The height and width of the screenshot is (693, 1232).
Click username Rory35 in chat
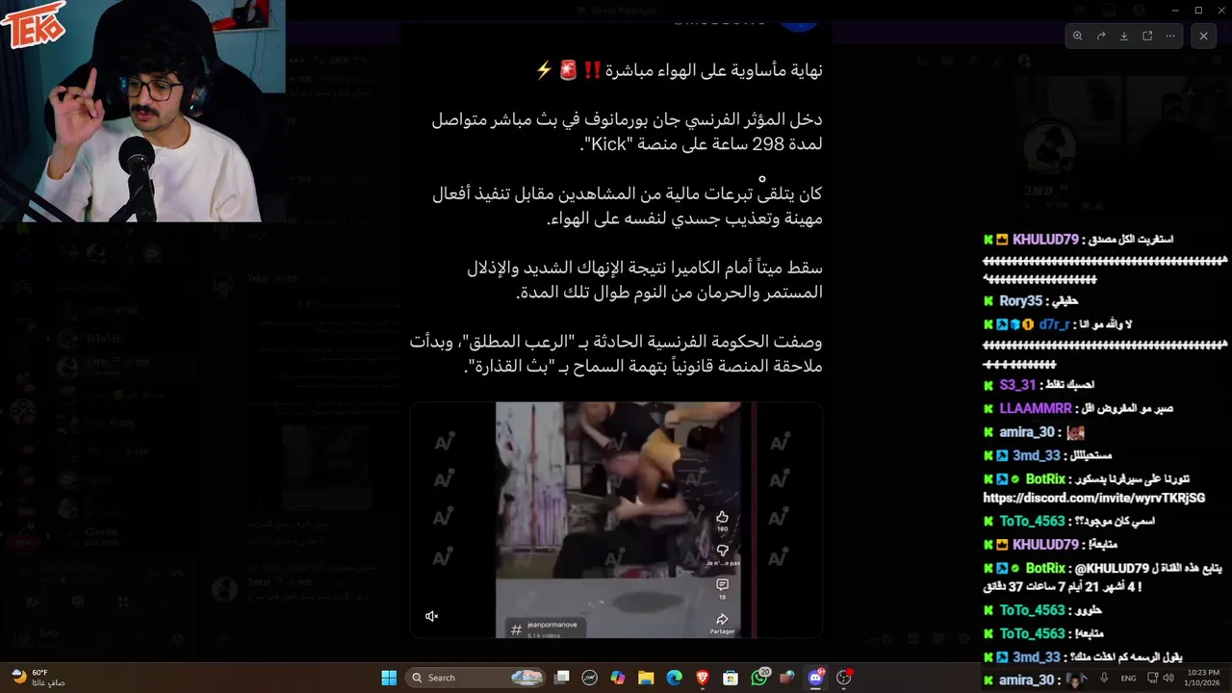[1021, 301]
